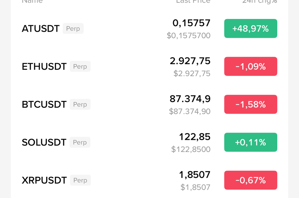This screenshot has width=299, height=198.
Task: Click the BTCUSDT last price 87.374,9
Action: pyautogui.click(x=190, y=99)
